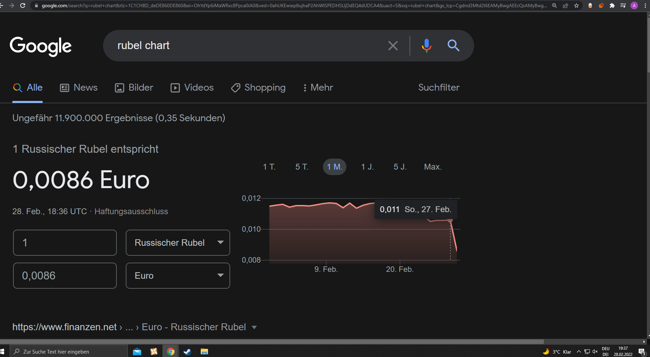Open the orange lamp extension icon
Screen dimensions: 650x357
601,5
